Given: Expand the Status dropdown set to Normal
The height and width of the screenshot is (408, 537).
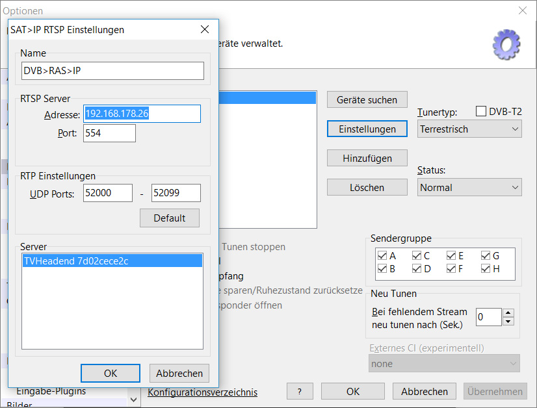Looking at the screenshot, I should (x=469, y=188).
